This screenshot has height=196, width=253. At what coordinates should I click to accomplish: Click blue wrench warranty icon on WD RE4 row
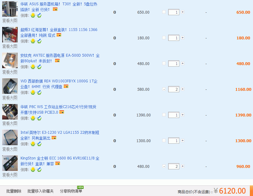click(39, 93)
